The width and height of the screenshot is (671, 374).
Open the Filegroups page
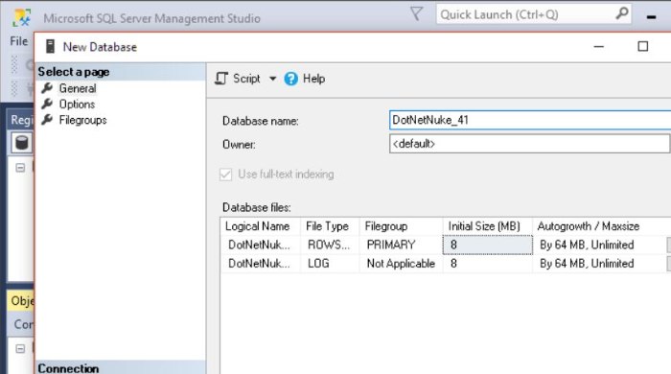(83, 120)
